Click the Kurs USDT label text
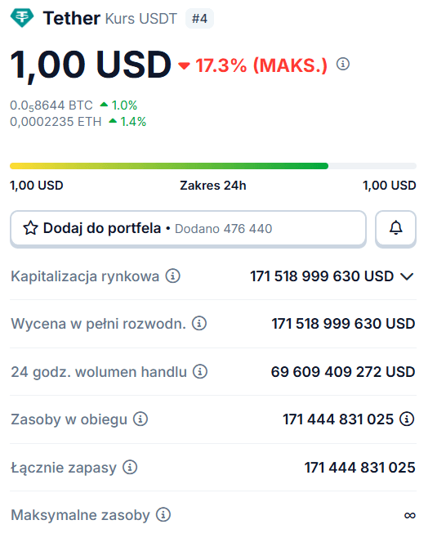 coord(141,19)
